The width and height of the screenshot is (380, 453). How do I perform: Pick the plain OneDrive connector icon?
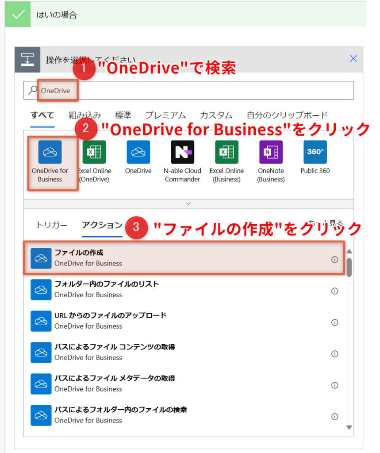point(138,152)
